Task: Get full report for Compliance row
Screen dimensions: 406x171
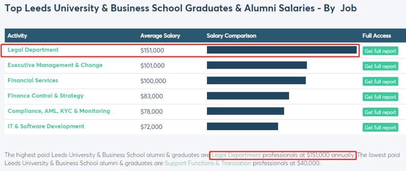Action: [x=380, y=112]
